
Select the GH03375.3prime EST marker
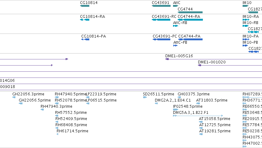click(179, 97)
